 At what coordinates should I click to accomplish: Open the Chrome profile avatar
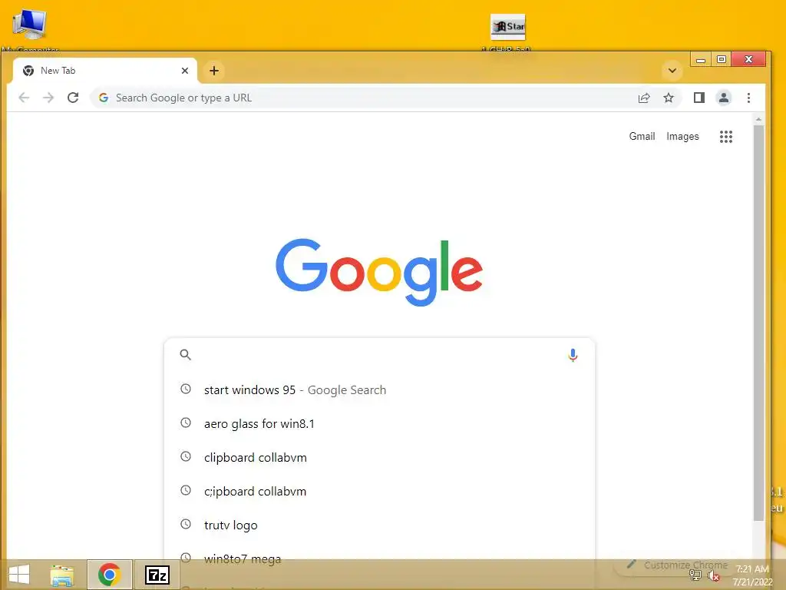click(723, 98)
